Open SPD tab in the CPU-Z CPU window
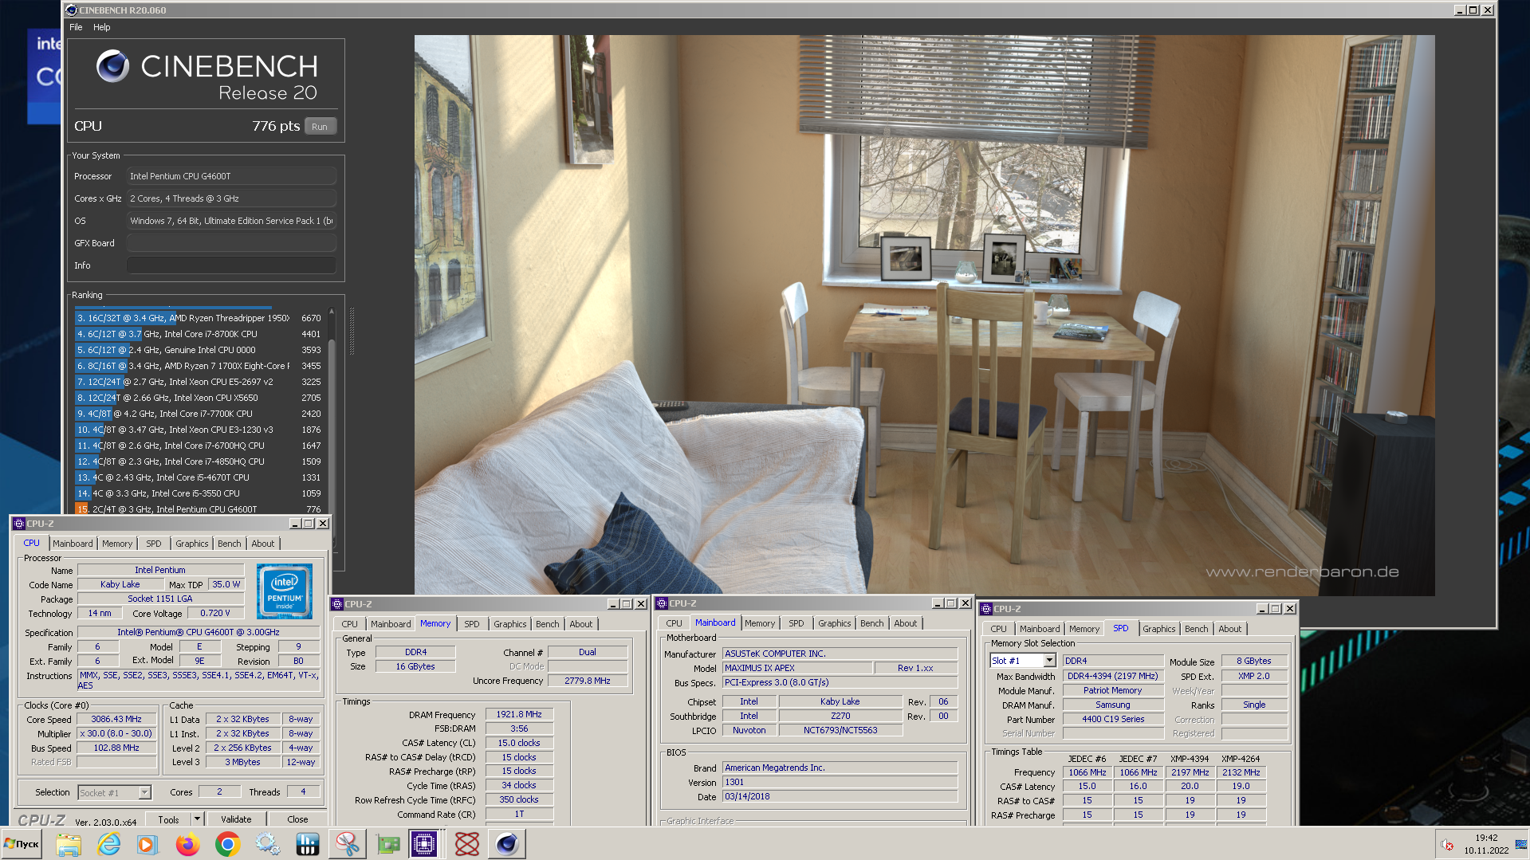Image resolution: width=1530 pixels, height=860 pixels. 154,544
